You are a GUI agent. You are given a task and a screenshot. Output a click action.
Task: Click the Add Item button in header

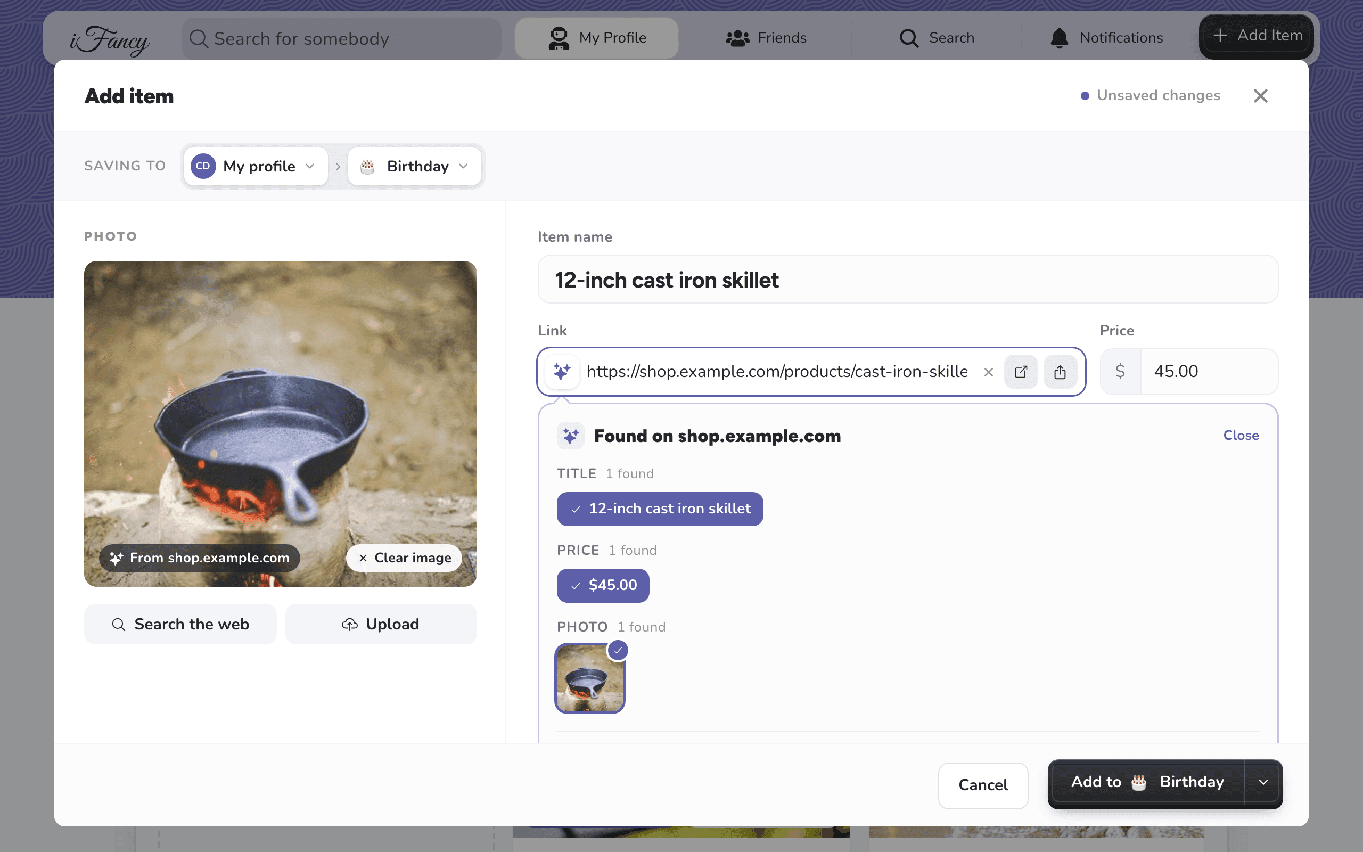pos(1257,36)
